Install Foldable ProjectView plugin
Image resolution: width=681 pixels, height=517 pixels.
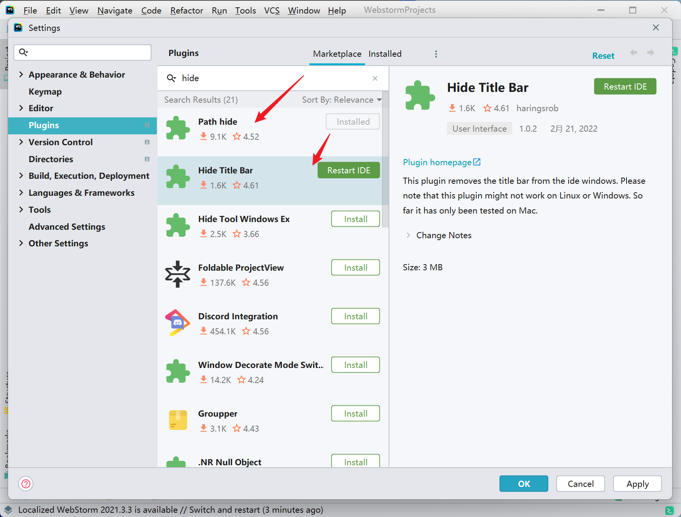coord(355,268)
